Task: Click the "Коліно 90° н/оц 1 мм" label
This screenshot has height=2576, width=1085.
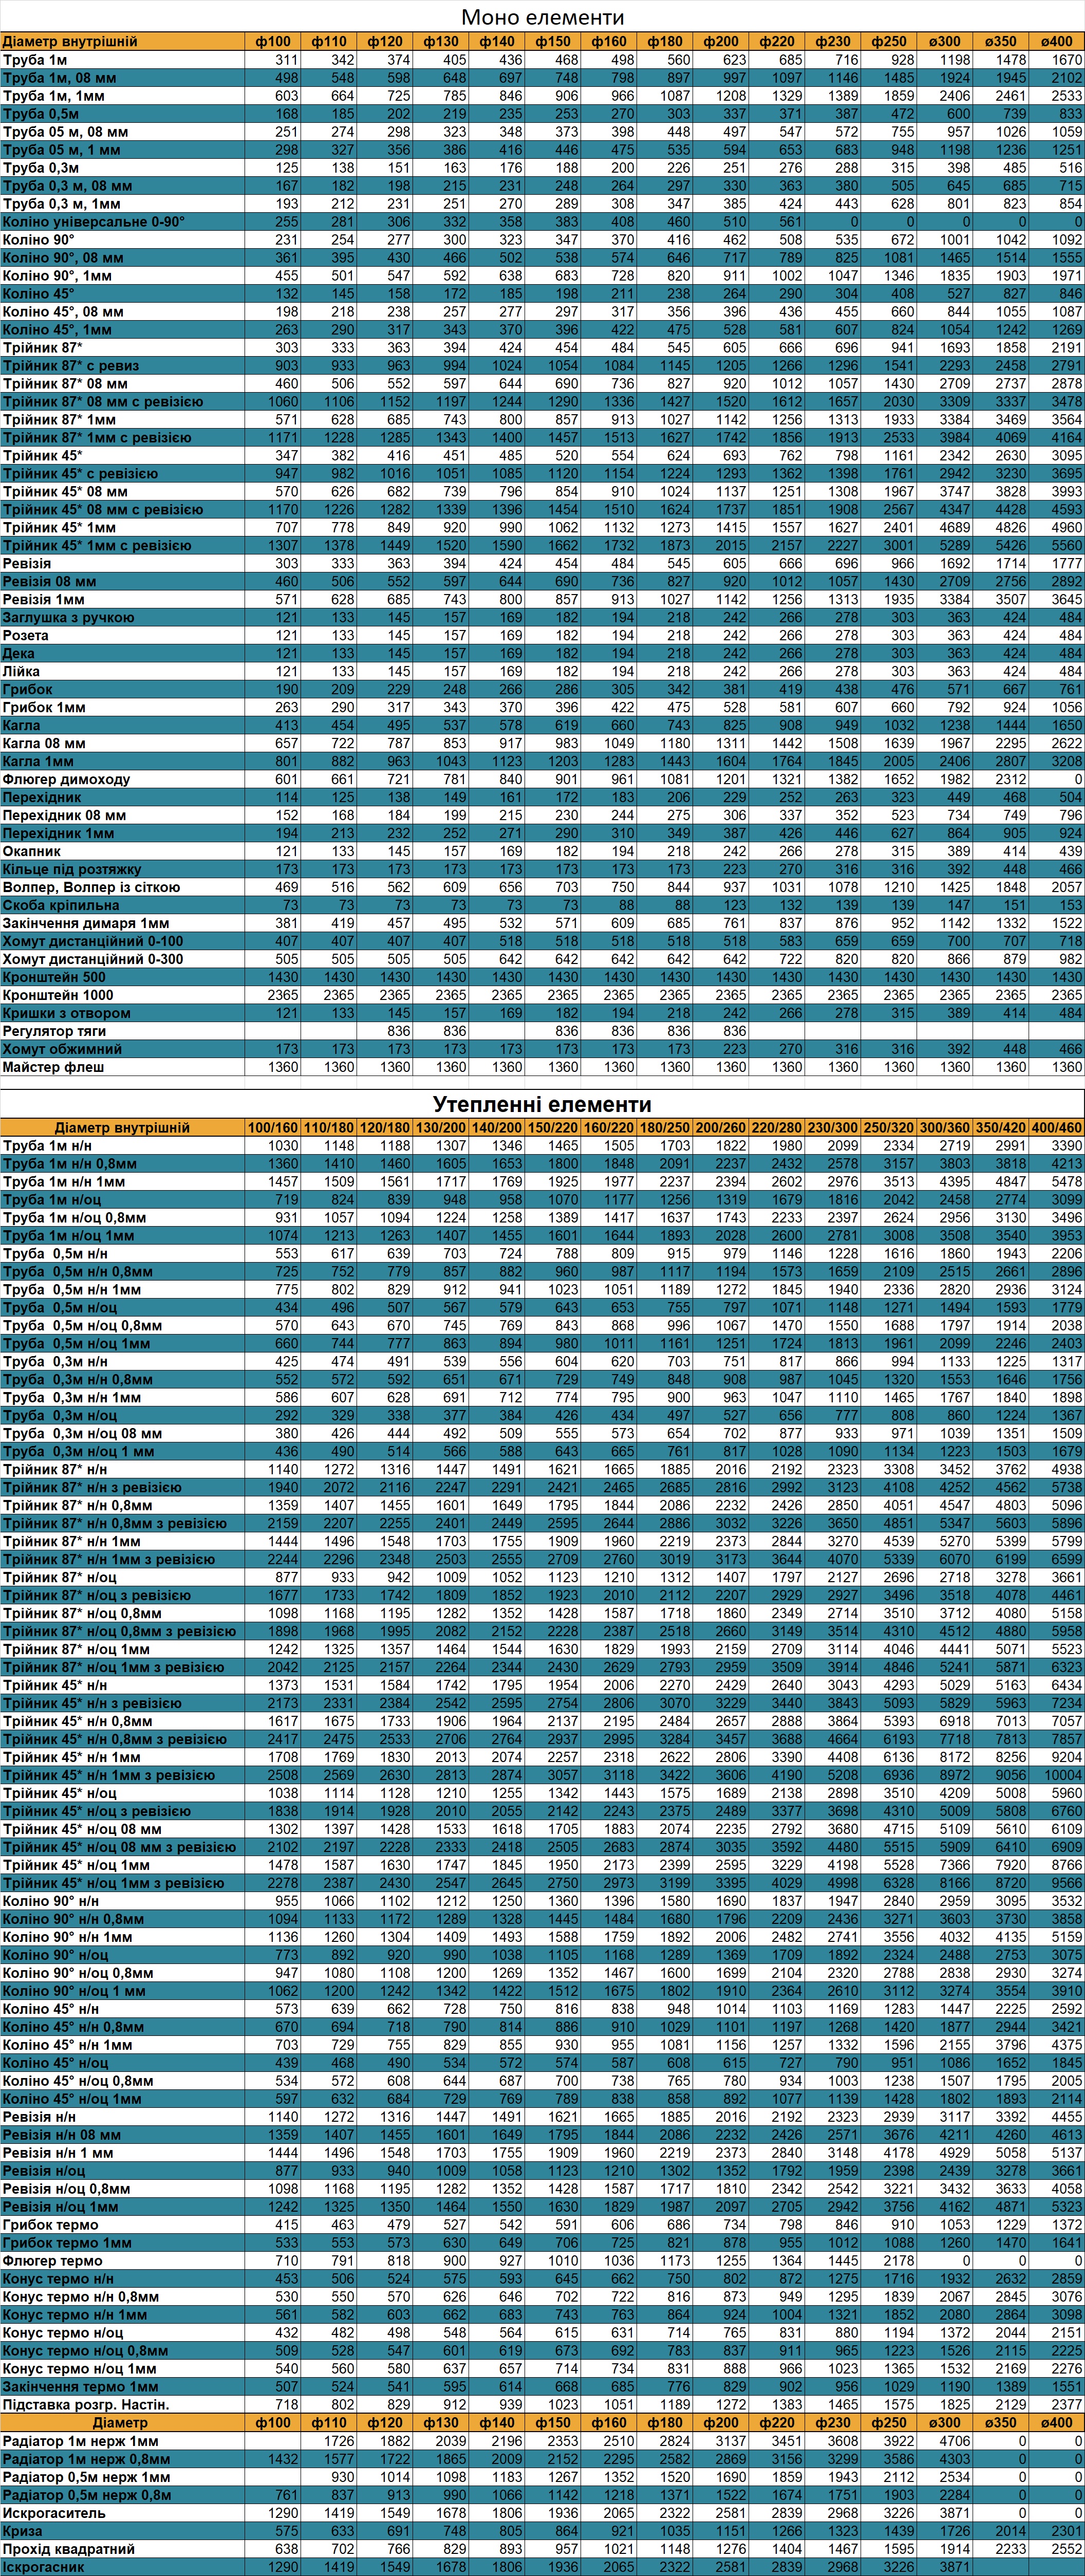Action: (x=74, y=1992)
